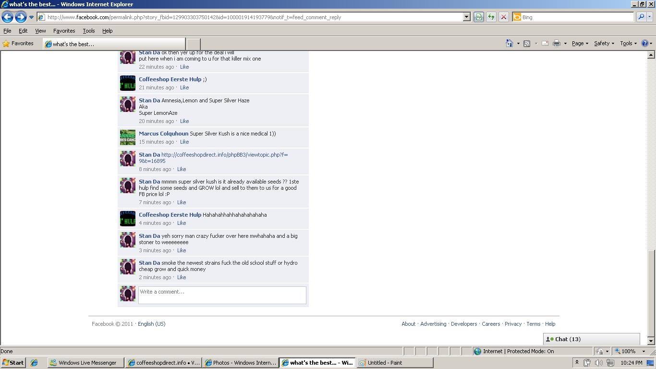Click the Favorites star button

coord(18,43)
